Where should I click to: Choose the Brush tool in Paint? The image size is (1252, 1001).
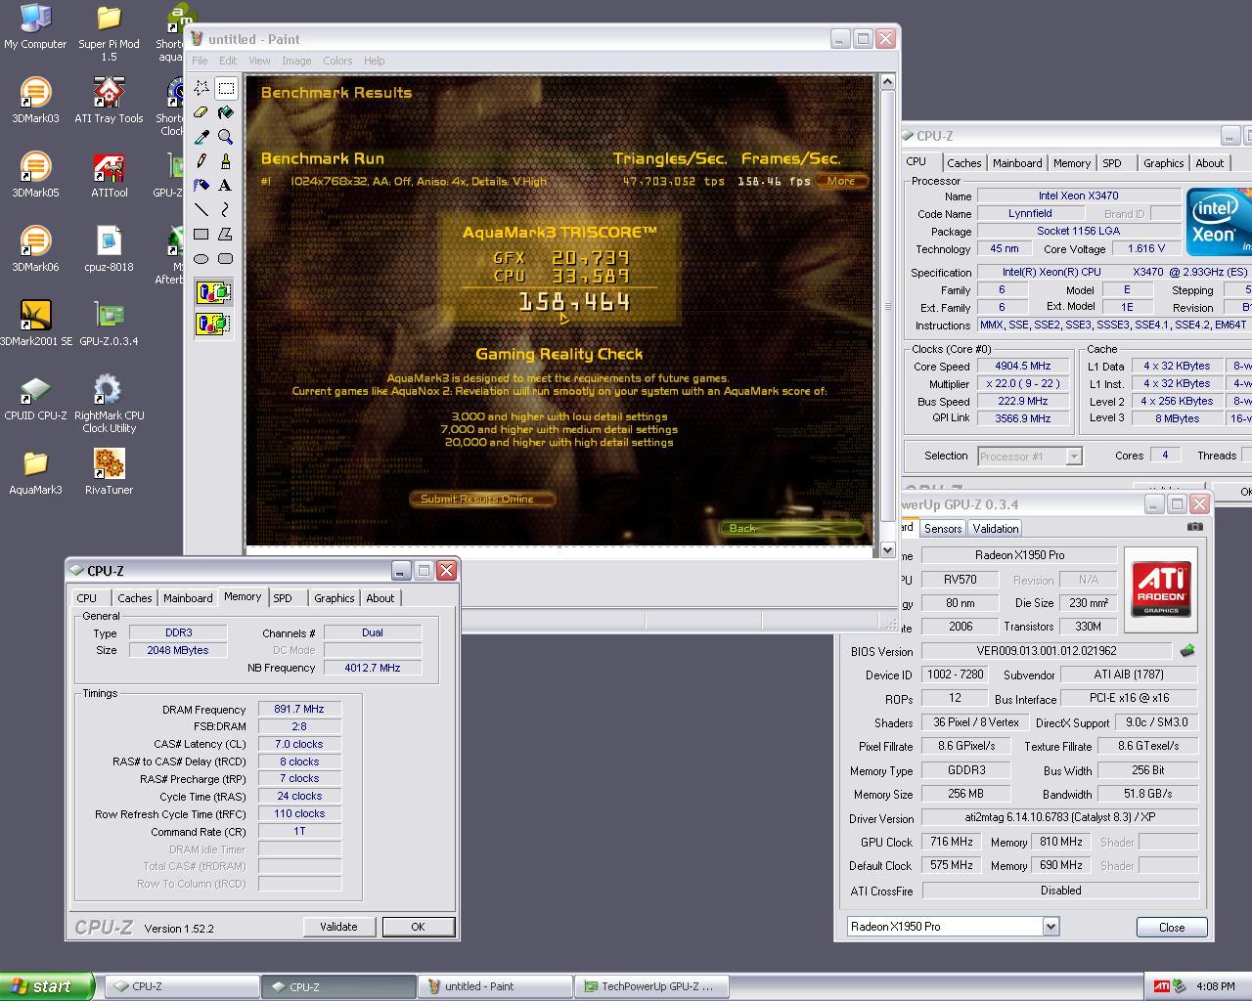tap(226, 161)
